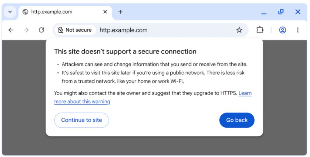Select the http.example.com tab title
This screenshot has height=157, width=310.
(x=52, y=12)
